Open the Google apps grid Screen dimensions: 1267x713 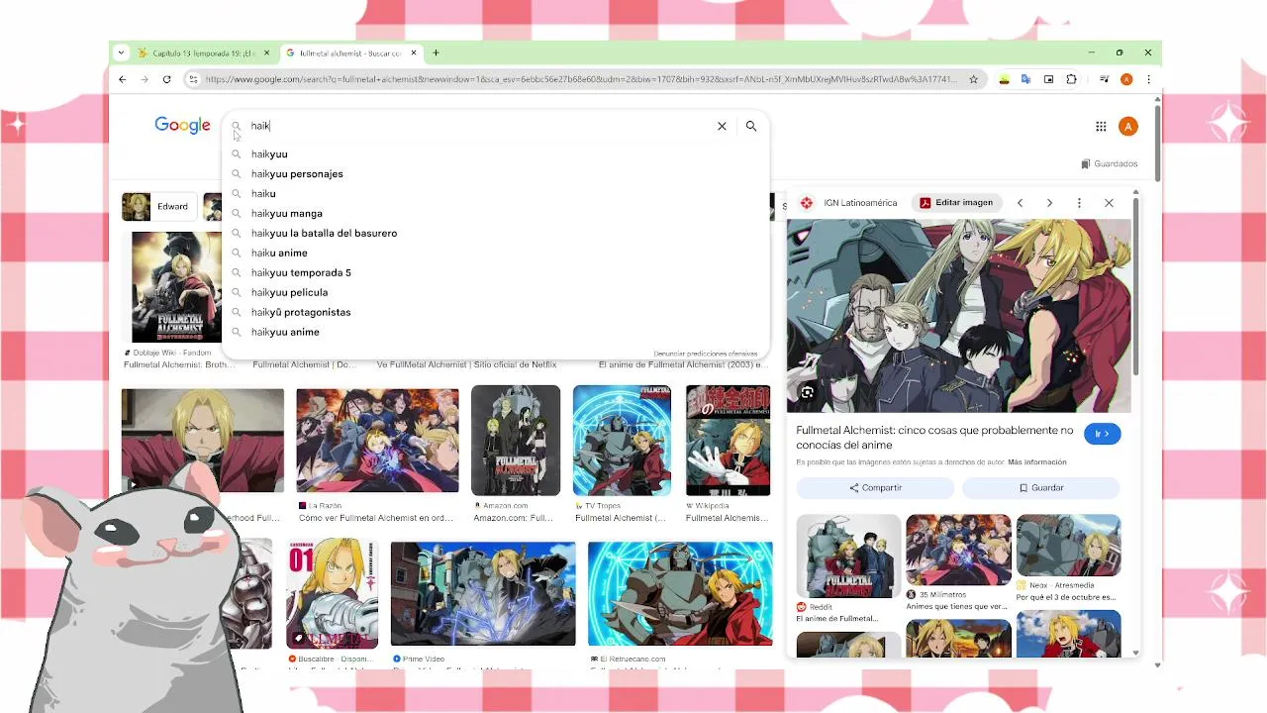(1101, 126)
